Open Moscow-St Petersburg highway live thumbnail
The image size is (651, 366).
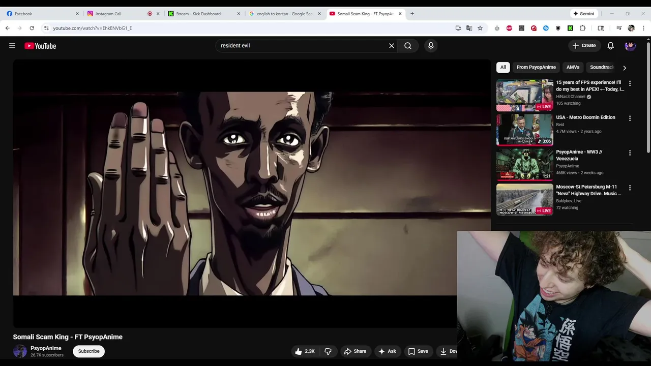(524, 199)
